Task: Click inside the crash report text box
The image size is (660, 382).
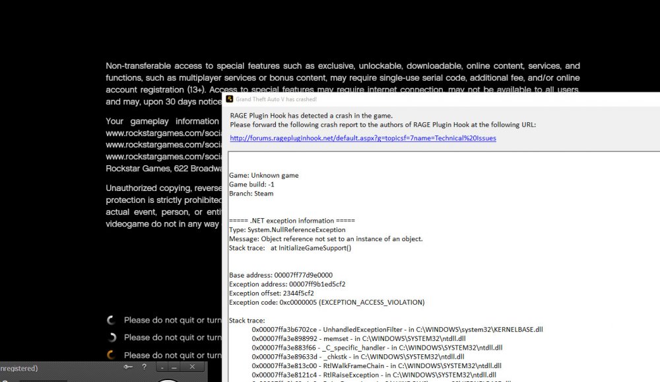Action: pyautogui.click(x=444, y=267)
